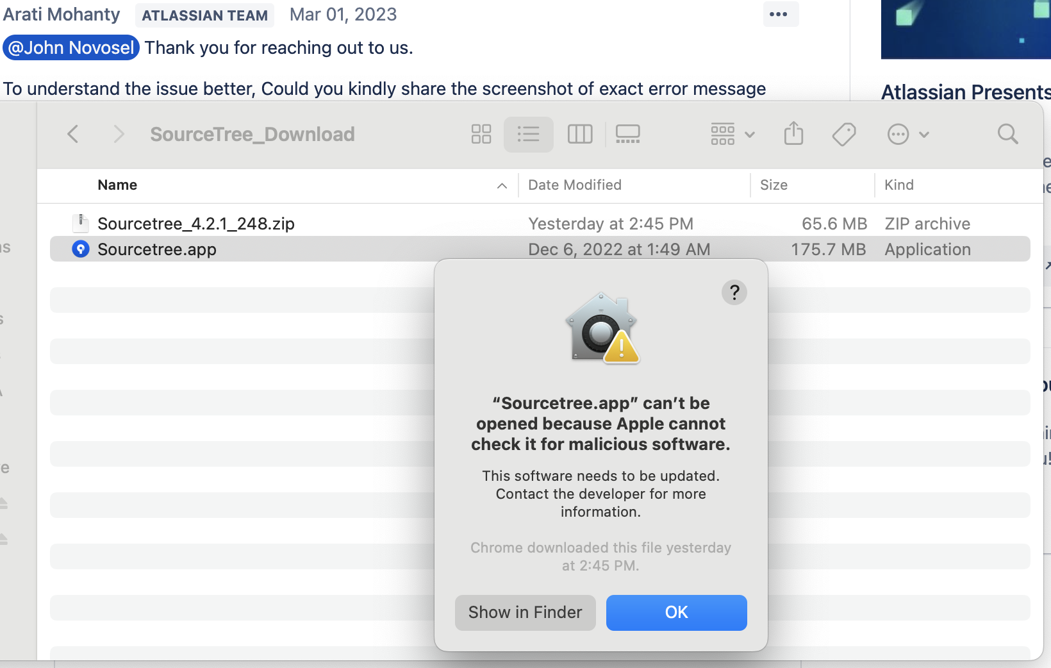The image size is (1051, 668).
Task: Click the Show in Finder button
Action: (x=525, y=612)
